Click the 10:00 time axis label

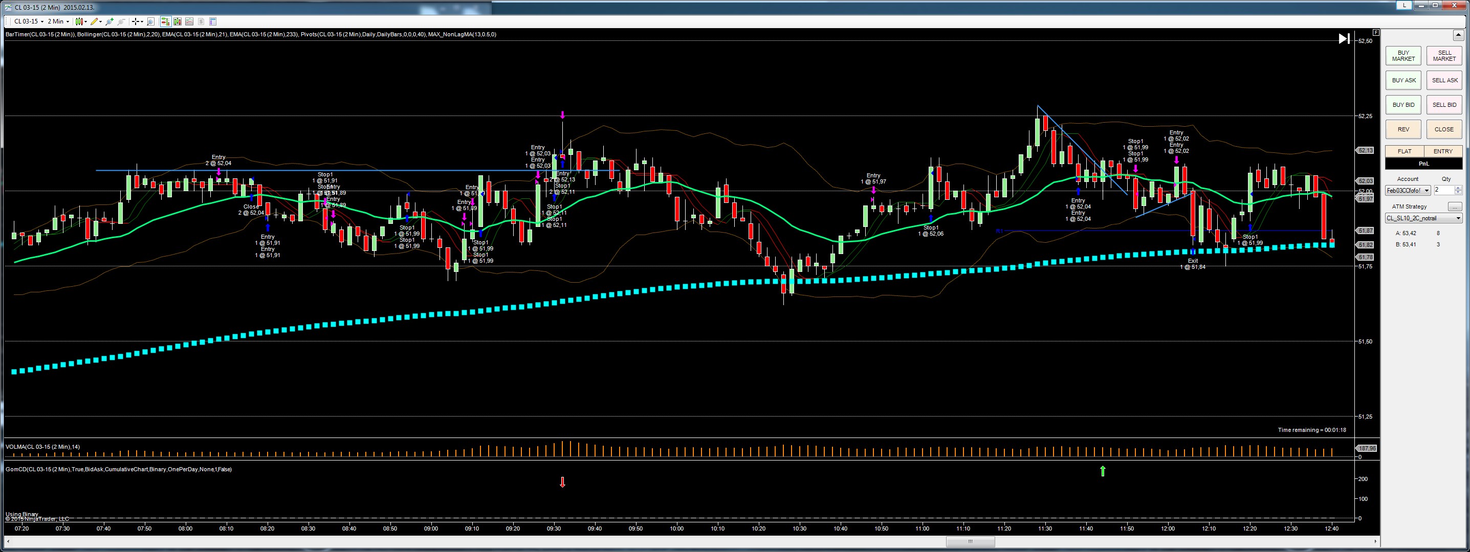676,528
